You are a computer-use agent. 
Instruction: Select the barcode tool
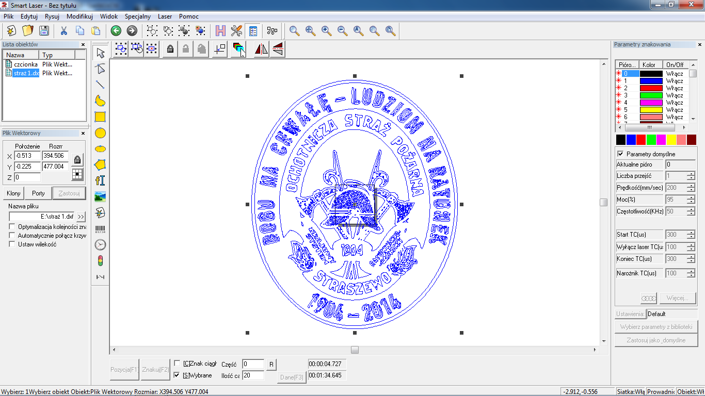point(100,228)
